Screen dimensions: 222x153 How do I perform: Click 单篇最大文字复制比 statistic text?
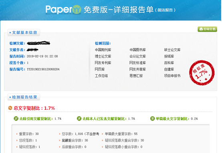pyautogui.click(x=177, y=119)
